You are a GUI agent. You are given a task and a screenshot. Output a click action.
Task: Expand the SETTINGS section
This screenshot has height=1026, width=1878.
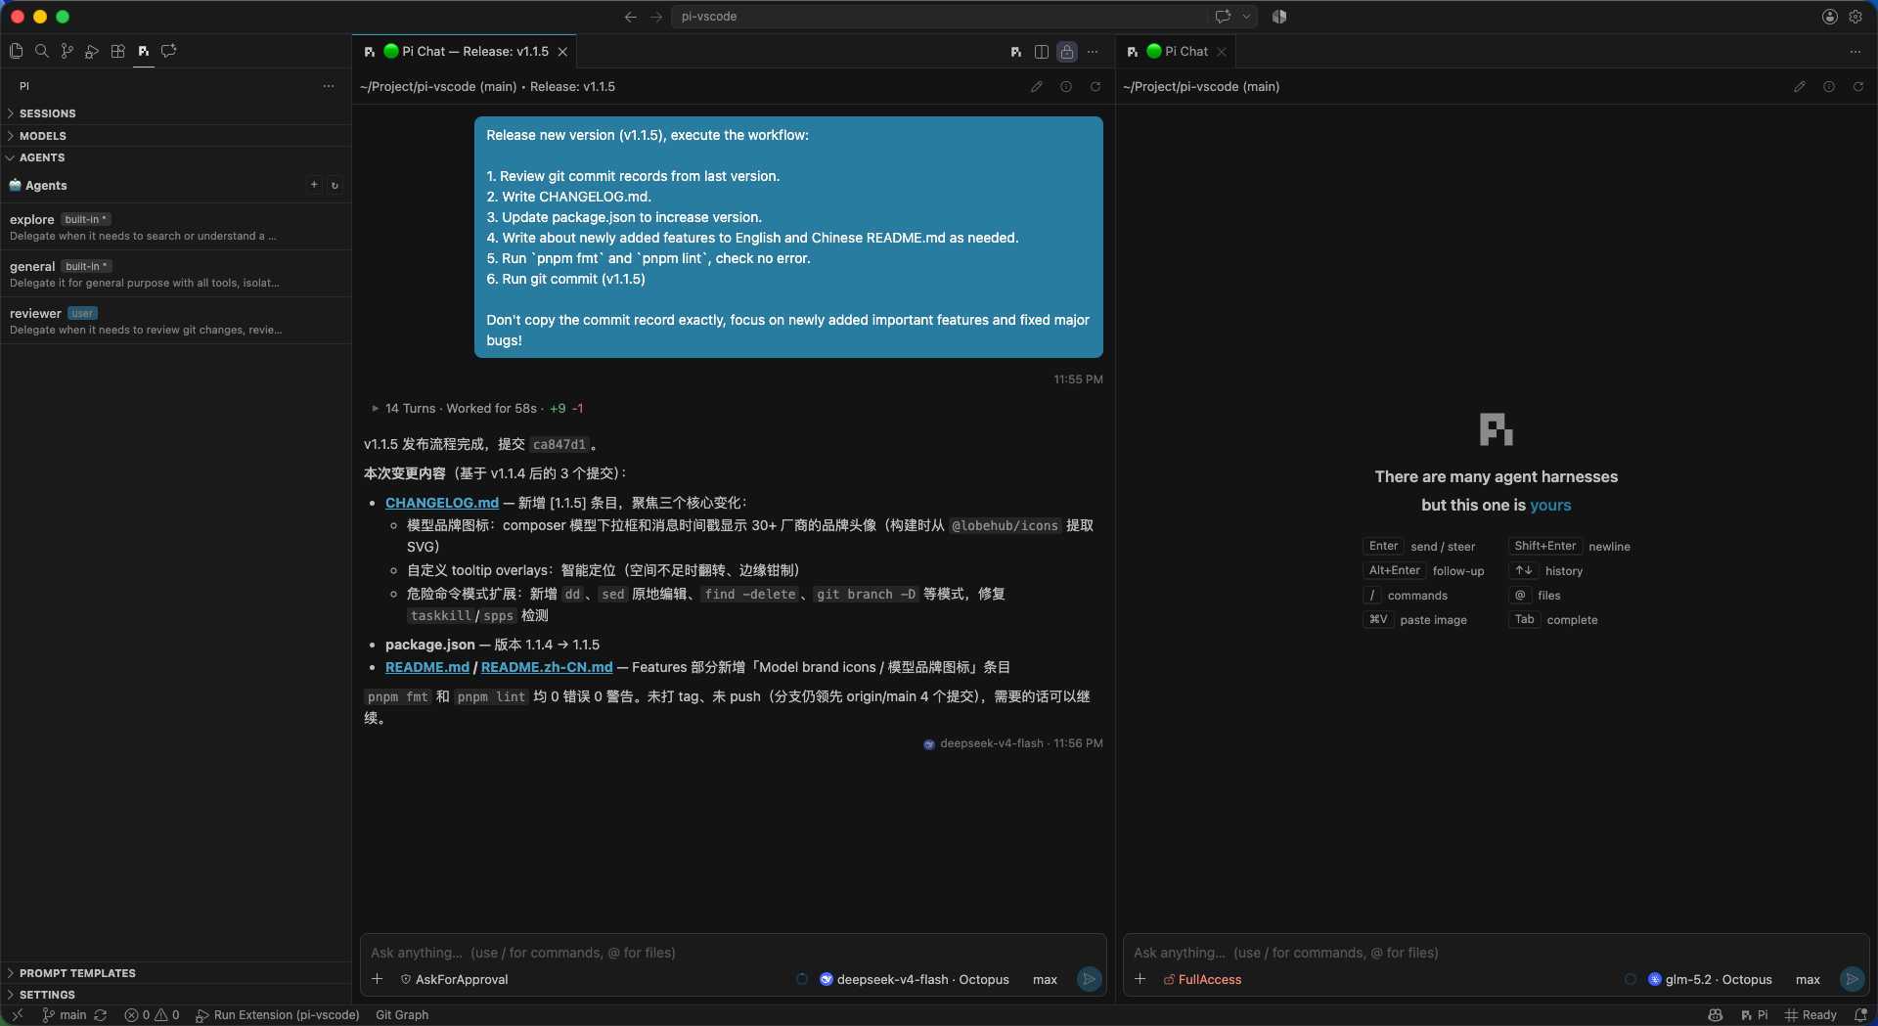pos(176,995)
